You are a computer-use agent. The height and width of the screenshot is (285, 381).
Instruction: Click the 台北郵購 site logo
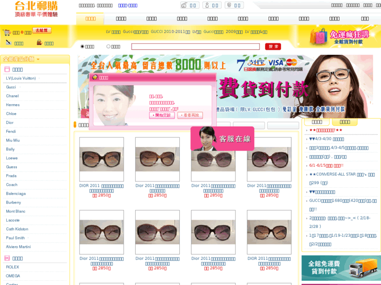pyautogui.click(x=37, y=9)
